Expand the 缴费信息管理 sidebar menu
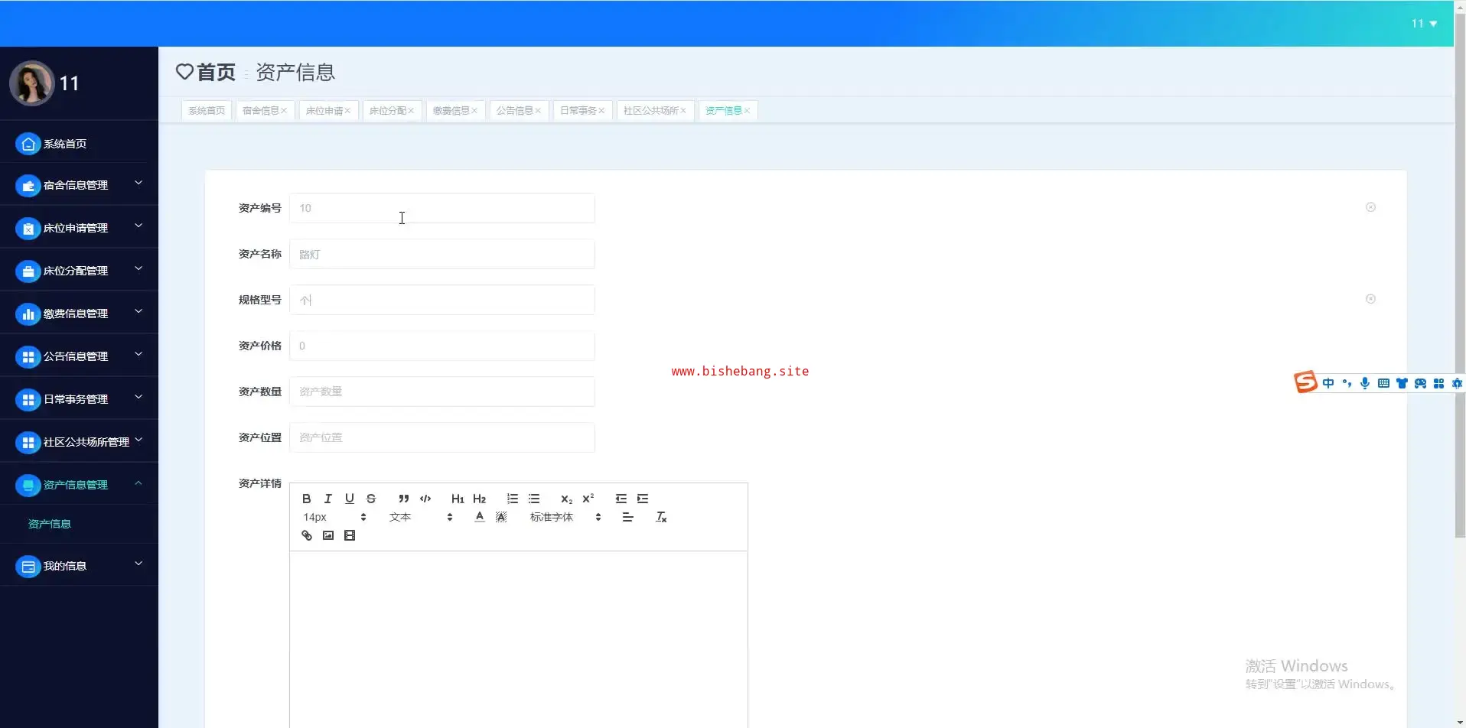The image size is (1466, 728). (x=79, y=314)
